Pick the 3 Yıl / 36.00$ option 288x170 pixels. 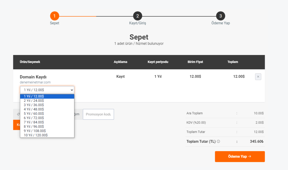[47, 105]
